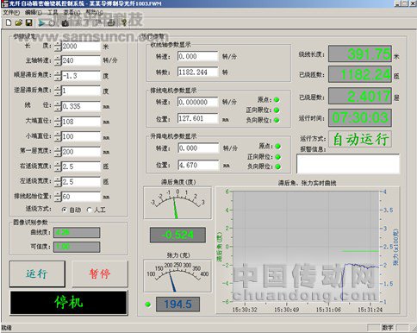This screenshot has width=417, height=333.
Task: Click the spinner arrows next to 排线起始位置
Action: click(58, 197)
